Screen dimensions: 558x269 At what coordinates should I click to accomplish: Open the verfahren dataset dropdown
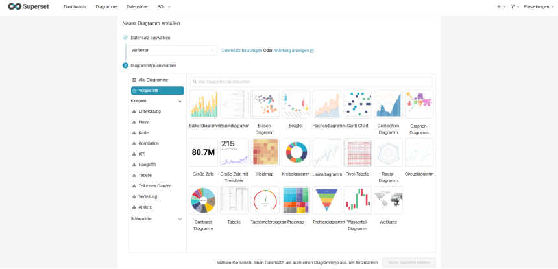[173, 50]
